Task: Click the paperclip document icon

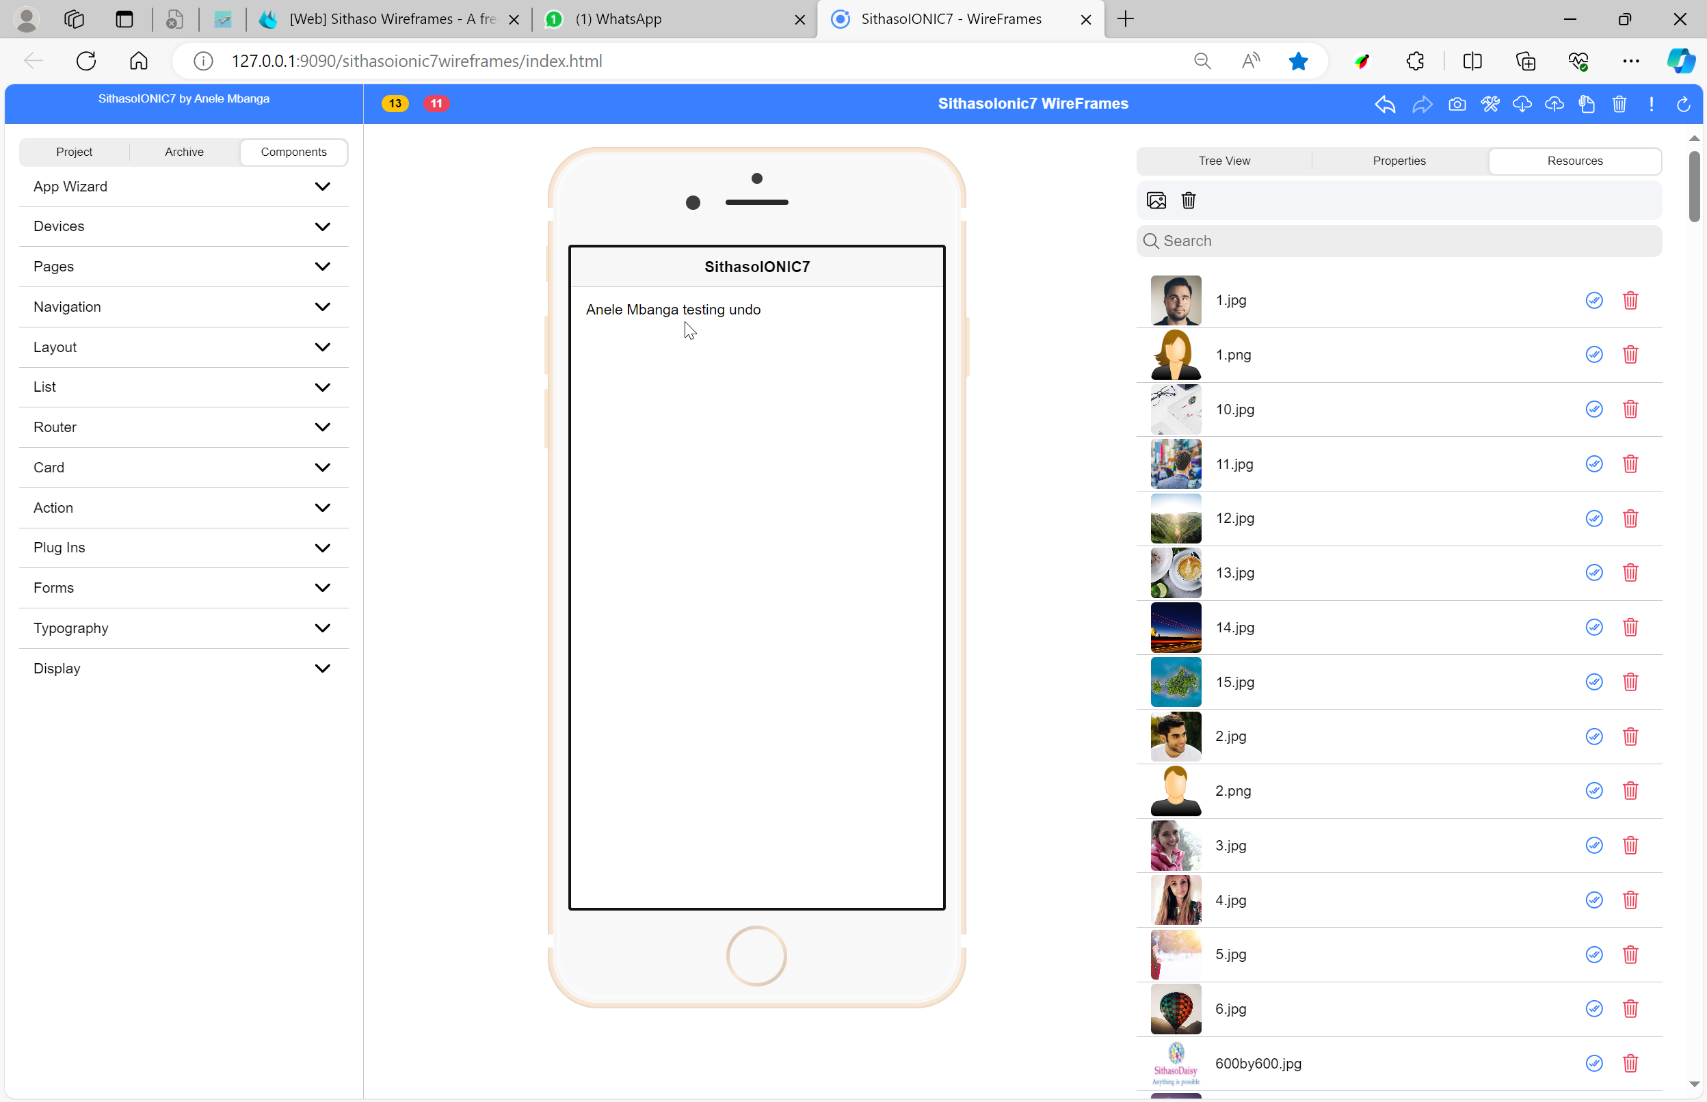Action: click(x=1586, y=105)
